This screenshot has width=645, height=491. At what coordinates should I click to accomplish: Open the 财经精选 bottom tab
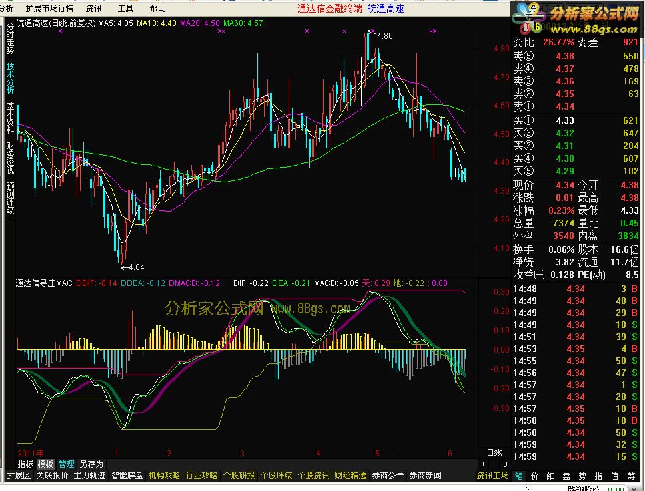350,476
